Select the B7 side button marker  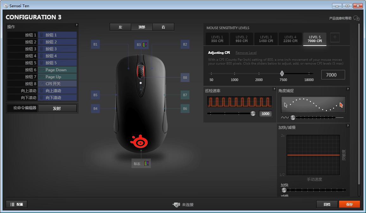coord(185,95)
